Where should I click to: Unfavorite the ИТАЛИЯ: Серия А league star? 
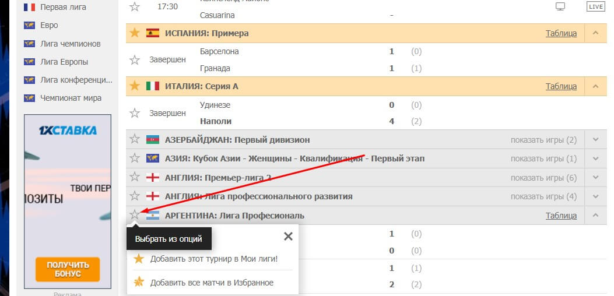pos(135,86)
